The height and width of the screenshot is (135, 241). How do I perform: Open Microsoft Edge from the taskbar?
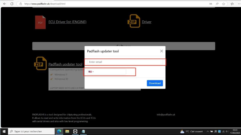[x=59, y=131]
